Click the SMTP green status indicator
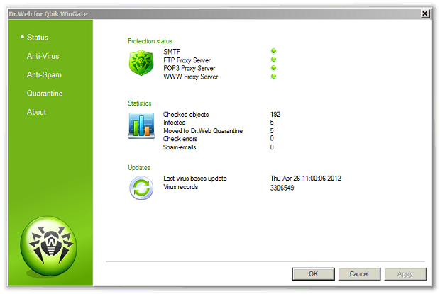This screenshot has width=440, height=294. (x=273, y=51)
